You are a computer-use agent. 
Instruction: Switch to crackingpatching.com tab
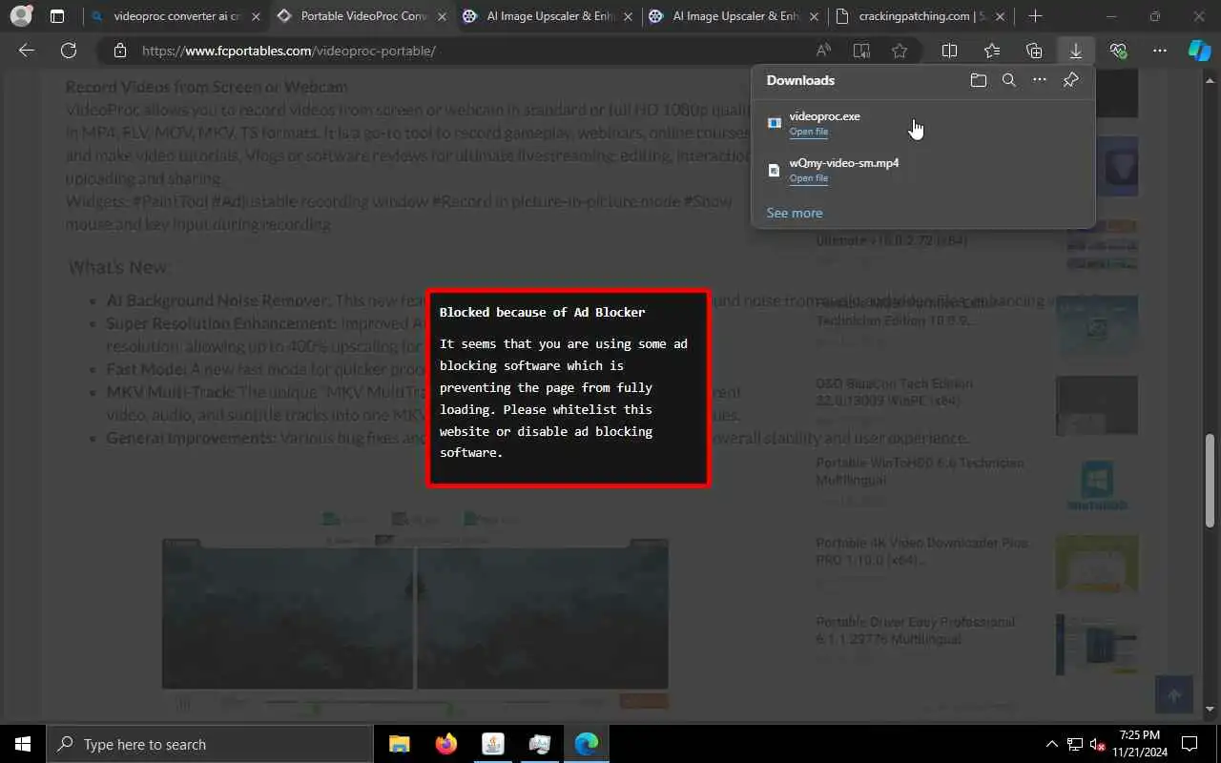[x=921, y=16]
